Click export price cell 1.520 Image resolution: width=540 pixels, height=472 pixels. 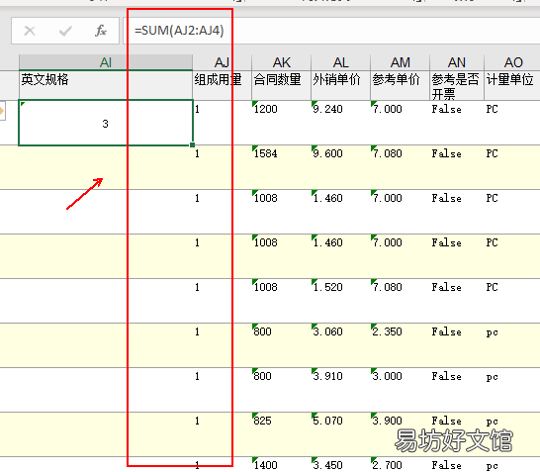point(340,301)
